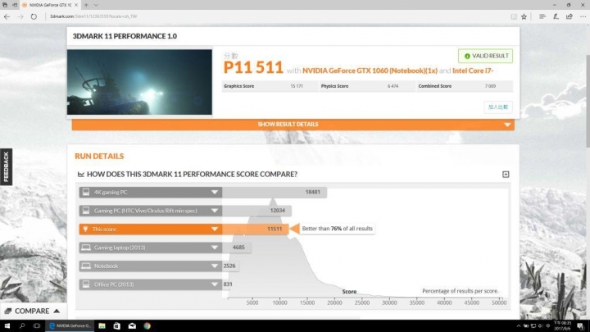Image resolution: width=590 pixels, height=332 pixels.
Task: Open the web note pen icon
Action: click(x=556, y=16)
